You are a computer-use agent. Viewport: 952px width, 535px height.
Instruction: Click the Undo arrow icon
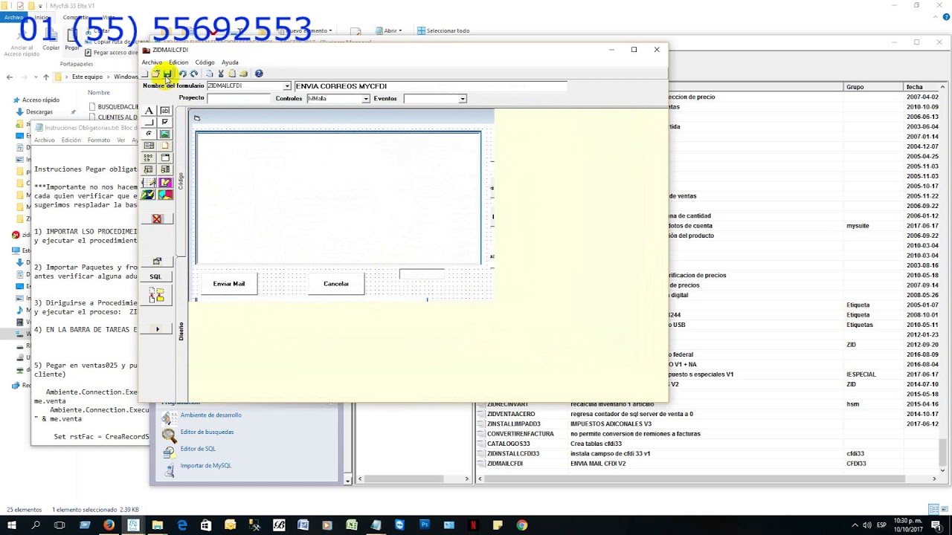point(183,74)
